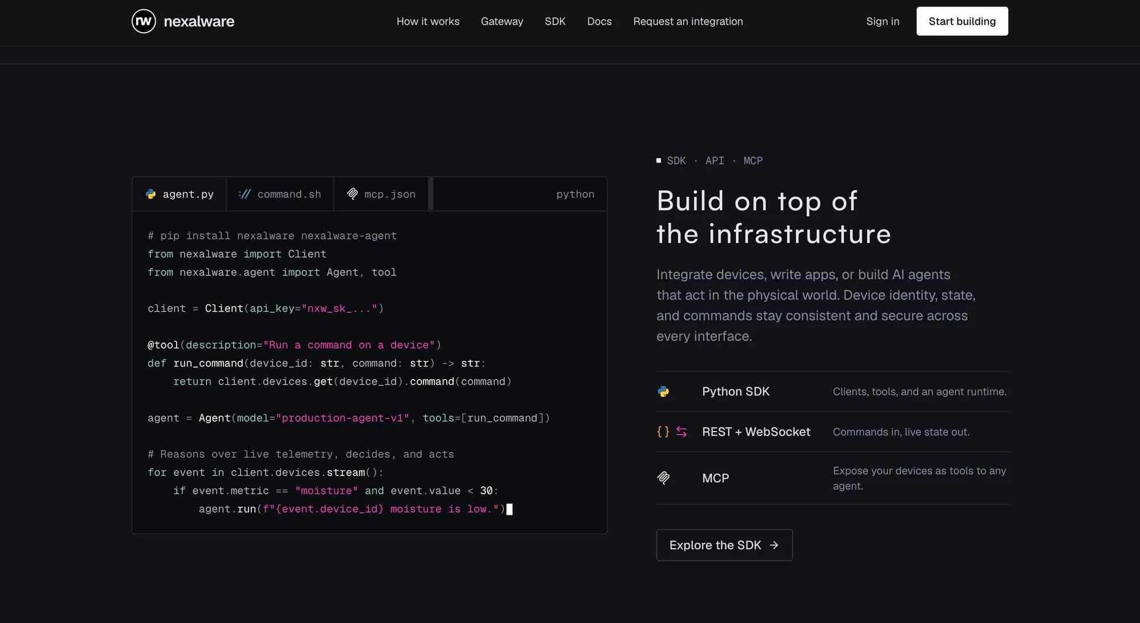Select the Python SDK row title
Screen dimensions: 1140x623
[x=736, y=392]
